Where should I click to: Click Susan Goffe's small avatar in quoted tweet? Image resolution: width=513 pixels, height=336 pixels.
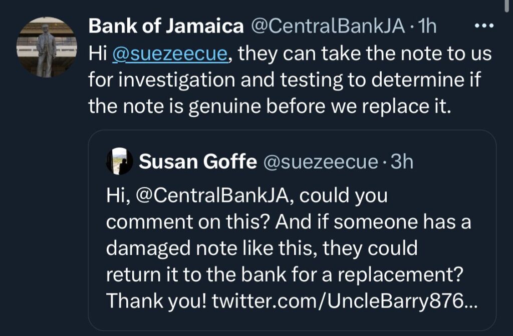(120, 161)
